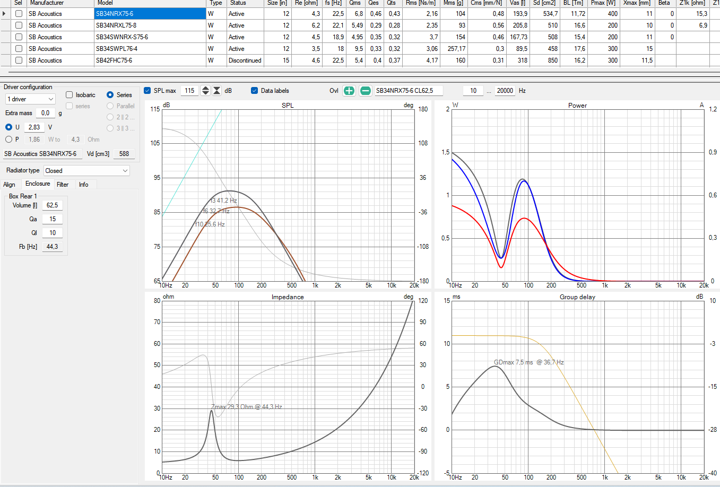Check the Sel box for SB34SWPL76-4
The width and height of the screenshot is (720, 487).
pyautogui.click(x=19, y=49)
